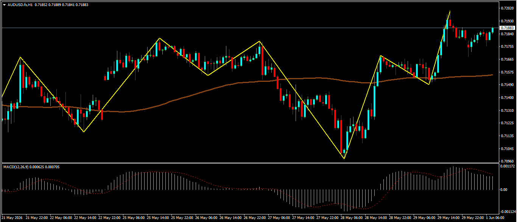The image size is (517, 222).
Task: Click the 22 May 06:00 time label
Action: 61,218
